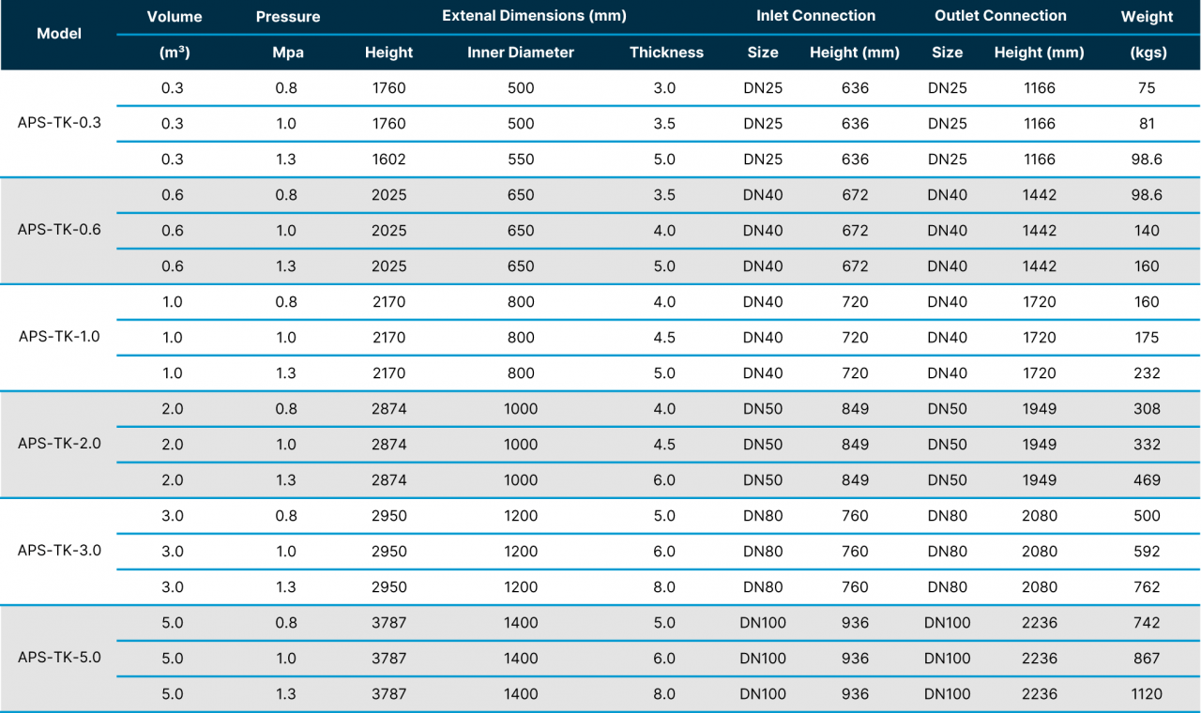Image resolution: width=1201 pixels, height=713 pixels.
Task: Click the Pressure column header
Action: [288, 17]
